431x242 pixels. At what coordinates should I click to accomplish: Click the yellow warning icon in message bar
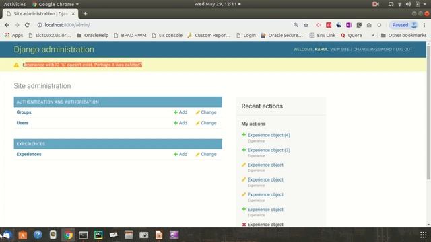tap(16, 65)
